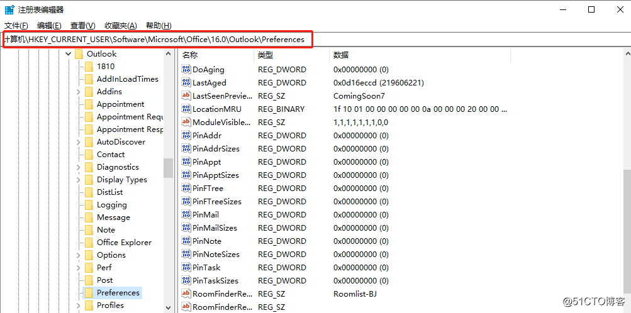Click the PinFTreeSizes value icon
The image size is (631, 313).
186,201
